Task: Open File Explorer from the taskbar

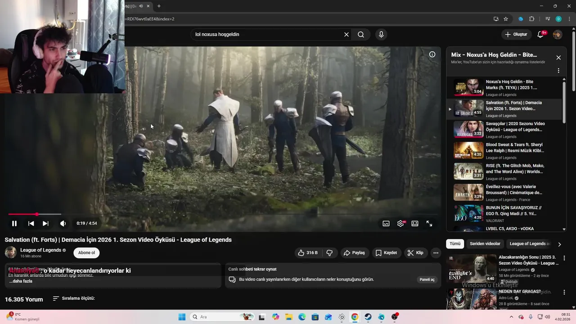Action: [x=289, y=317]
